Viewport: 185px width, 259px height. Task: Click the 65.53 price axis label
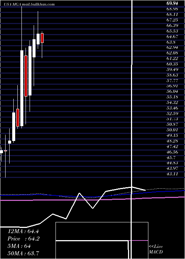[172, 31]
